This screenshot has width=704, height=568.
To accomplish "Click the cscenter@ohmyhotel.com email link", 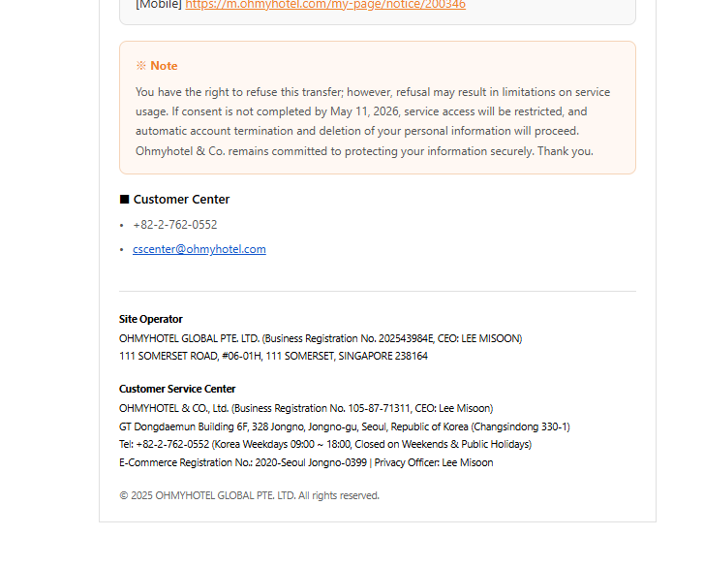I will [x=199, y=249].
